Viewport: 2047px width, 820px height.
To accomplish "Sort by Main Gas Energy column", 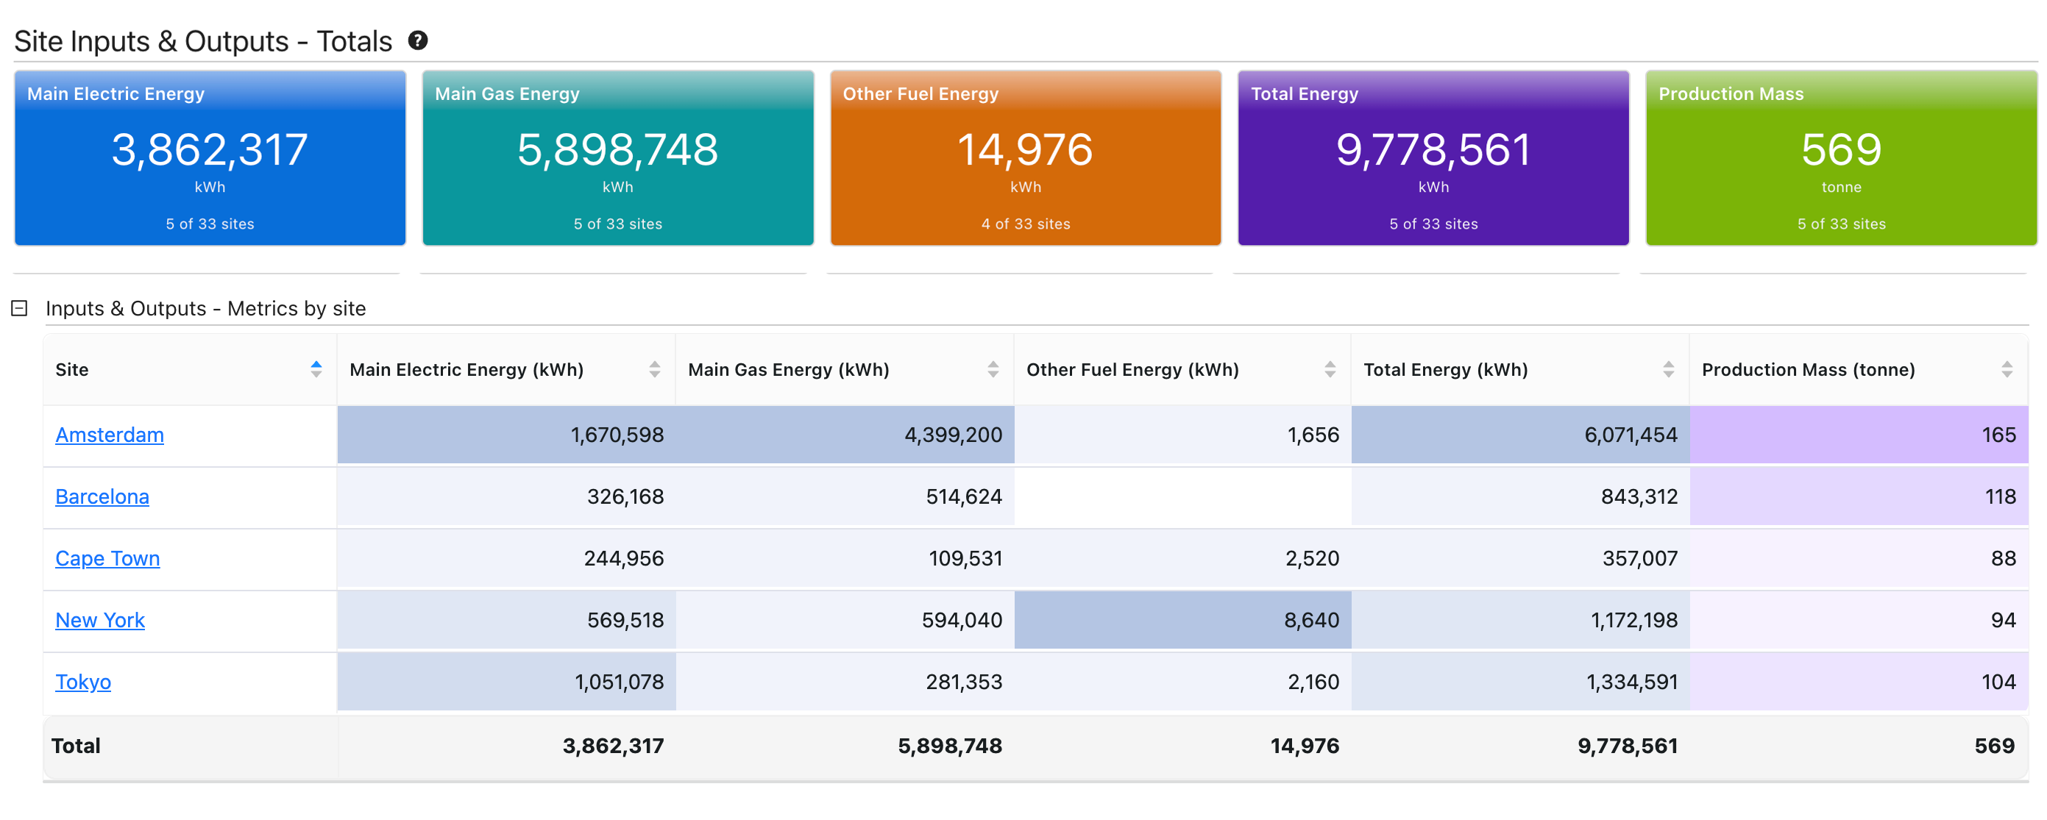I will tap(993, 369).
